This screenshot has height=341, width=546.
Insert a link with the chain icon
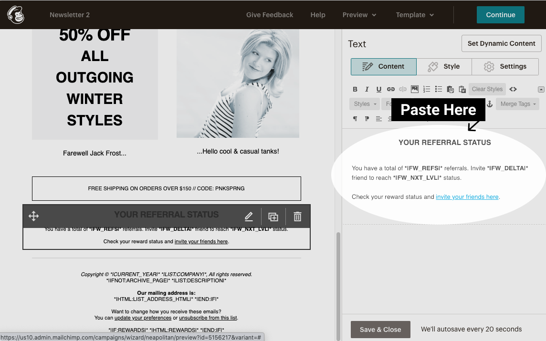click(x=391, y=89)
